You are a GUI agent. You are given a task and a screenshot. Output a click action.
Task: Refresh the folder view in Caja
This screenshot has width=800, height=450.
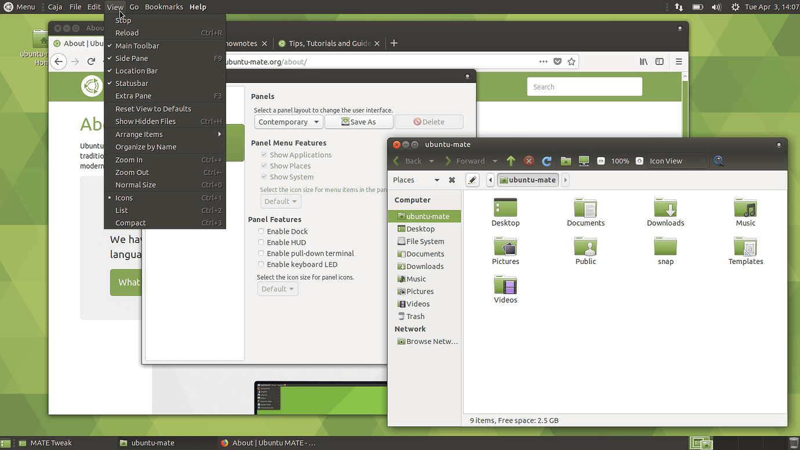point(546,161)
